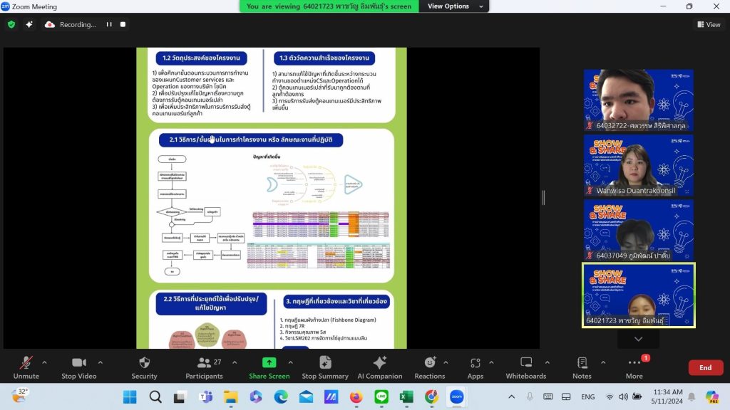Viewport: 730px width, 410px height.
Task: Open the Reactions picker
Action: tap(430, 368)
